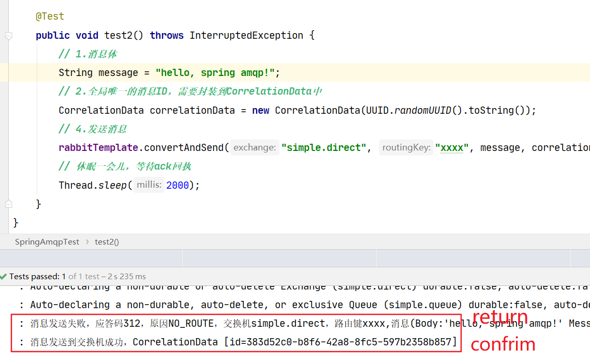
Task: Collapse the test2 method fold marker
Action: (9, 36)
